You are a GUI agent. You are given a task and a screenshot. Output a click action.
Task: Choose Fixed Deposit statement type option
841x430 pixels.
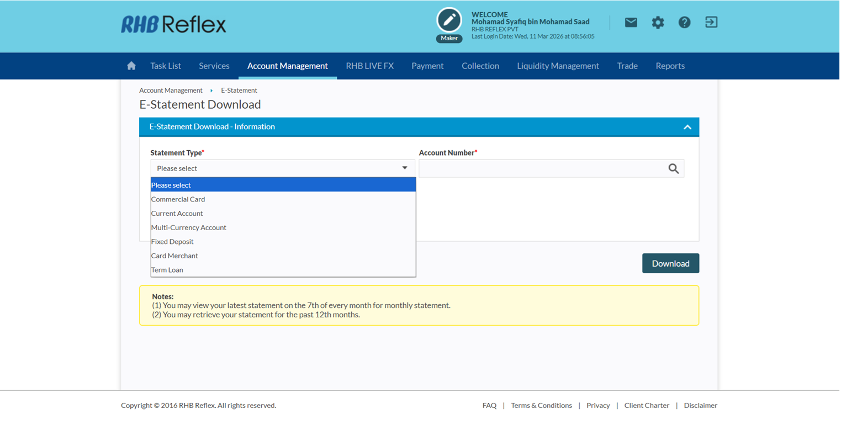click(172, 242)
